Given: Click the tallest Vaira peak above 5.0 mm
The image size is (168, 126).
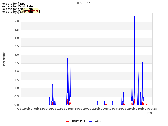Looking at the screenshot, I should coord(135,16).
